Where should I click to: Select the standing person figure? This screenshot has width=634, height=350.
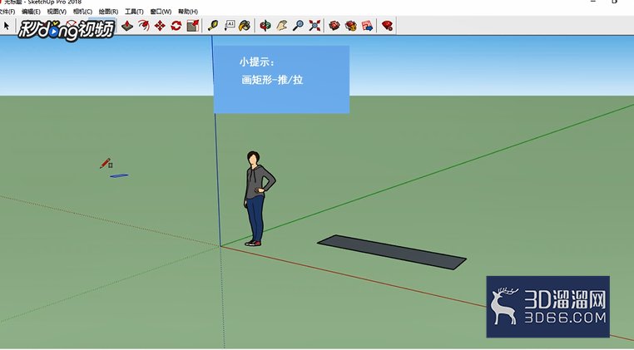pyautogui.click(x=257, y=199)
